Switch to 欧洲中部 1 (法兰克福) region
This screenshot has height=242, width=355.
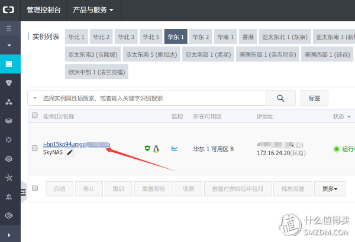point(96,72)
